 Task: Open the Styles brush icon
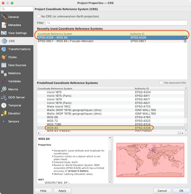[x=4, y=57]
